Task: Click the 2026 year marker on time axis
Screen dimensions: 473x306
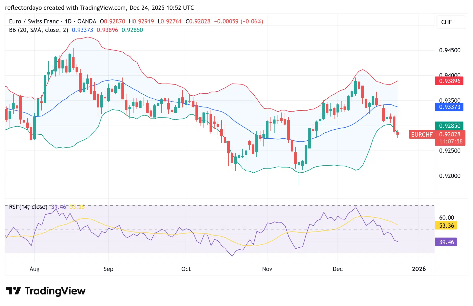Action: pyautogui.click(x=419, y=269)
